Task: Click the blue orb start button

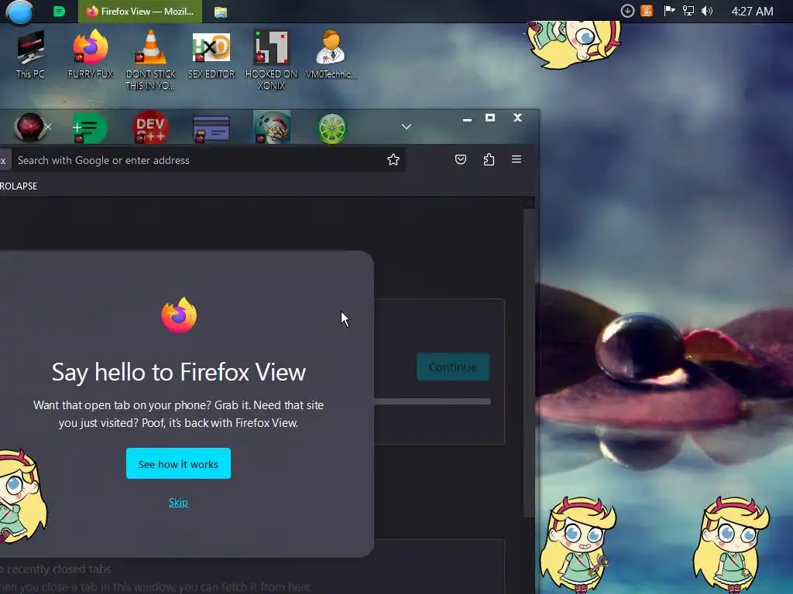Action: 19,12
